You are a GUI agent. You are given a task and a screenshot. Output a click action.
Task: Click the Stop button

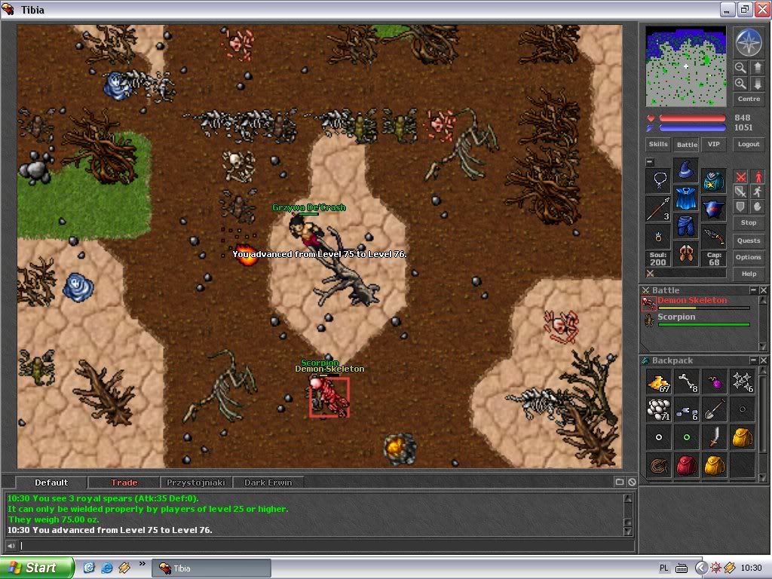749,222
